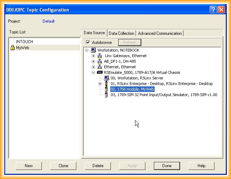This screenshot has width=231, height=179.
Task: Click the Clone button
Action: (x=63, y=166)
